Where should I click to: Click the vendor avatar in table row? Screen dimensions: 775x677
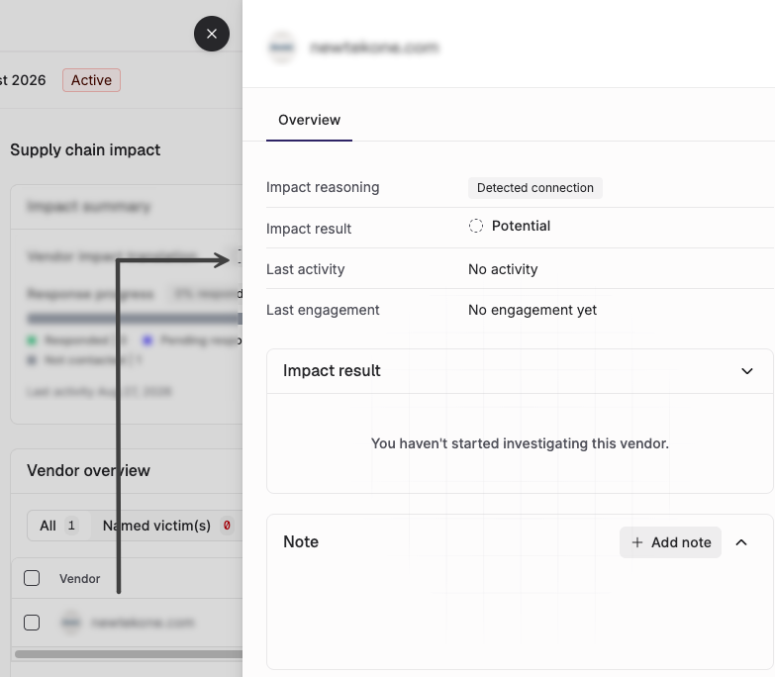(x=71, y=623)
